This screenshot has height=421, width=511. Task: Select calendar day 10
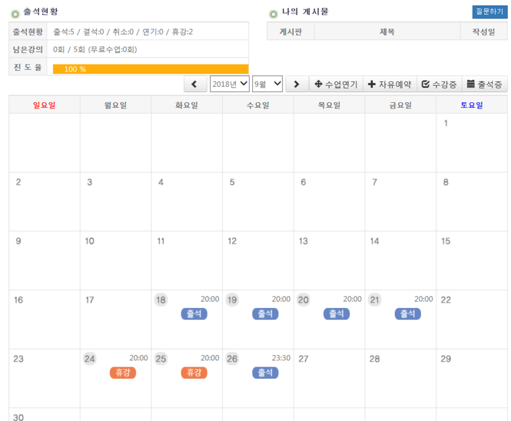click(x=89, y=241)
